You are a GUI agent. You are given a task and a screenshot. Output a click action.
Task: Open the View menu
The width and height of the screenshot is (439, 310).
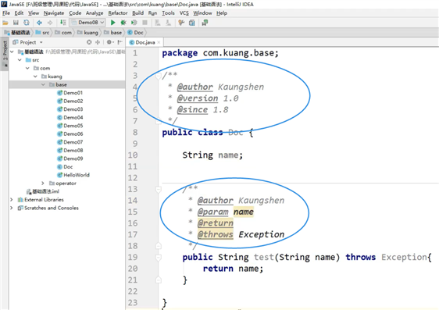[34, 13]
